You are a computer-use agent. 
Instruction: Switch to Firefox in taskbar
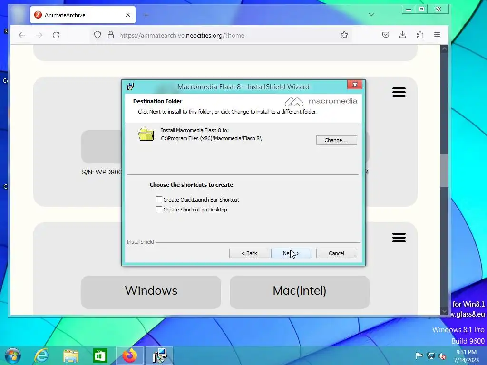pyautogui.click(x=130, y=355)
